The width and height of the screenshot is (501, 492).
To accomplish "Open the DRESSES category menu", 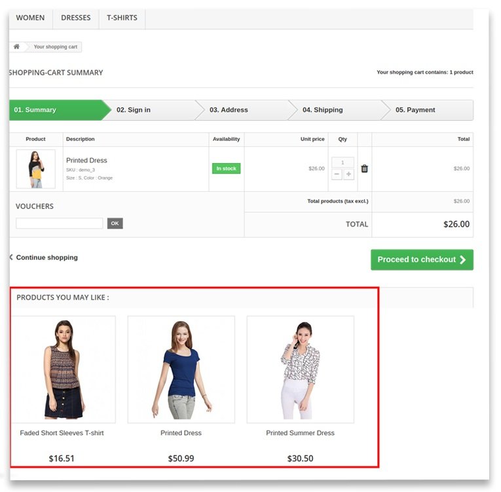I will point(76,18).
